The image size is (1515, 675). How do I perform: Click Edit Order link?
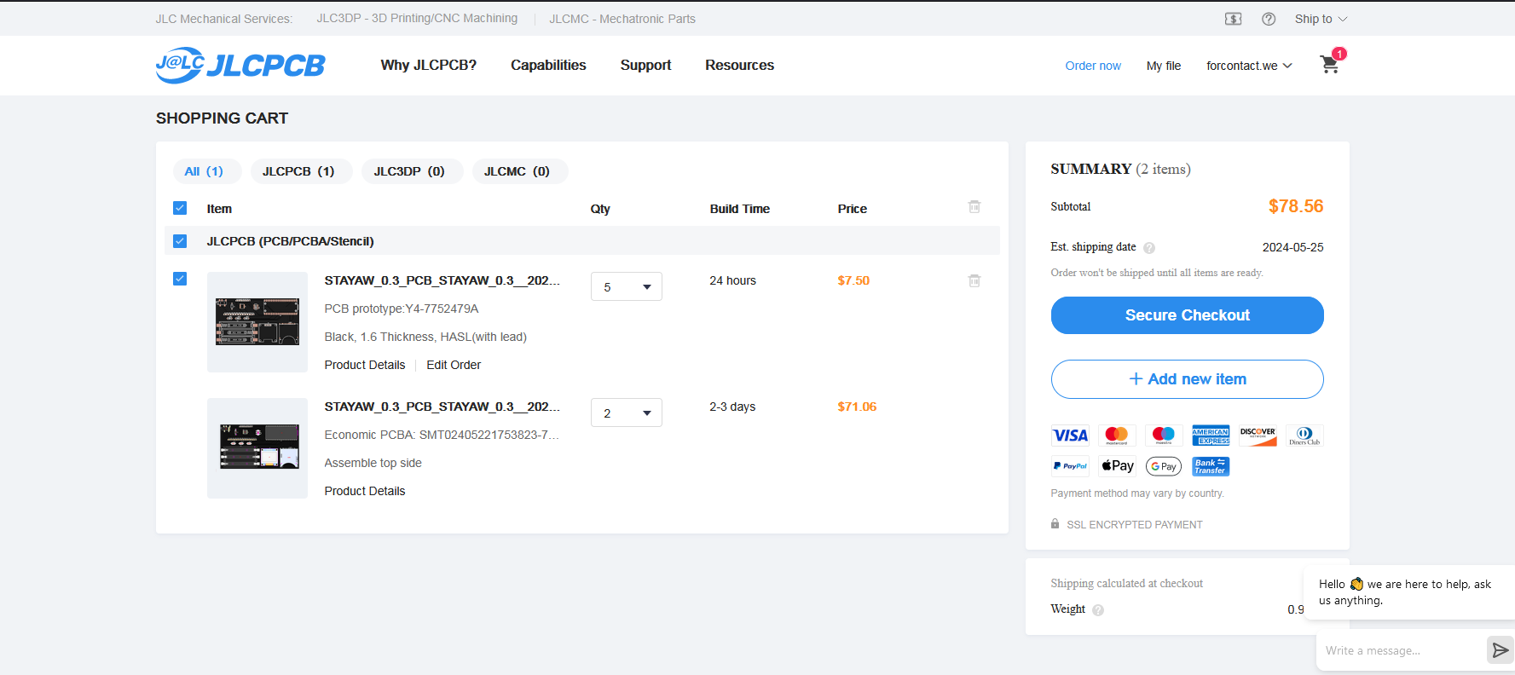click(454, 365)
